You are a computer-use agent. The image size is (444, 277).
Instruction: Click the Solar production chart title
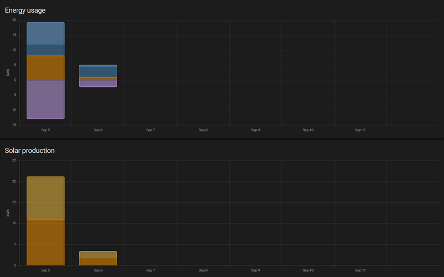coord(30,151)
